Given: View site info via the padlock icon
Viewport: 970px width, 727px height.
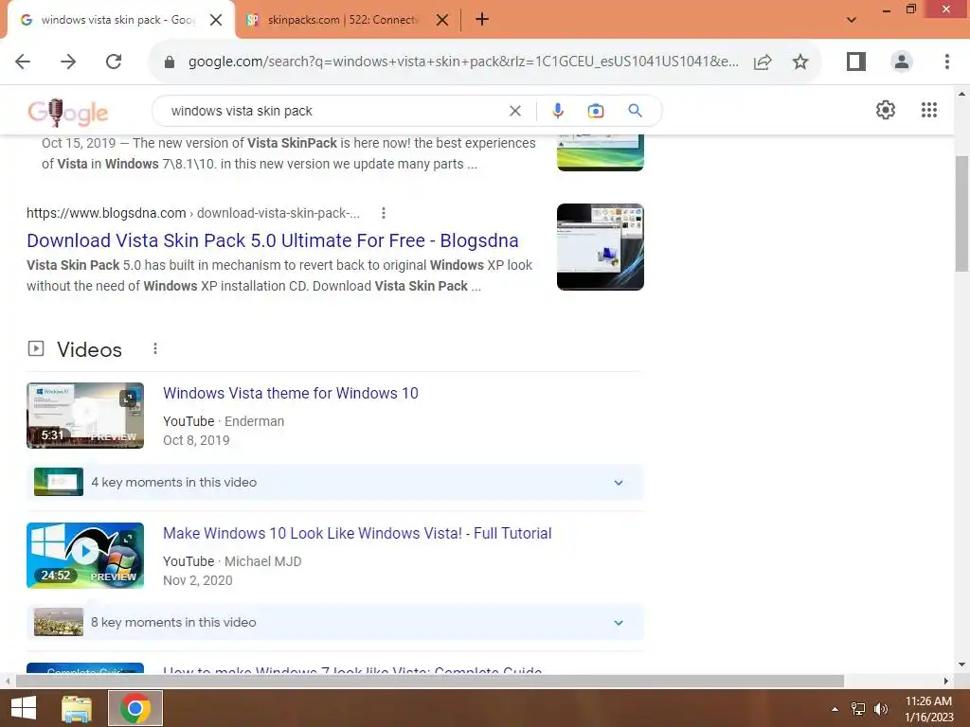Looking at the screenshot, I should [169, 62].
